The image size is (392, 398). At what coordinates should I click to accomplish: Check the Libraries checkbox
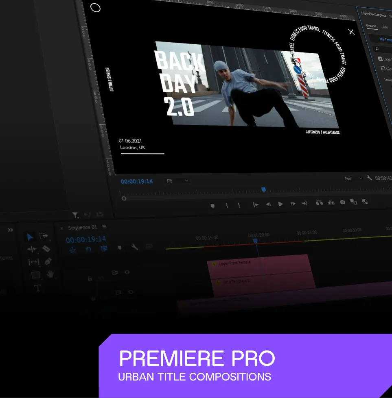click(x=383, y=68)
